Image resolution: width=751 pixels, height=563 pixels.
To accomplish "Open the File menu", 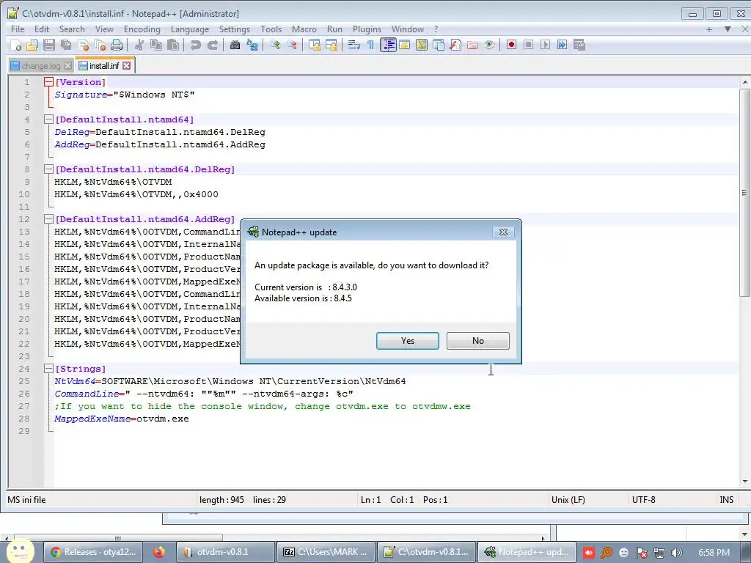I will [18, 29].
